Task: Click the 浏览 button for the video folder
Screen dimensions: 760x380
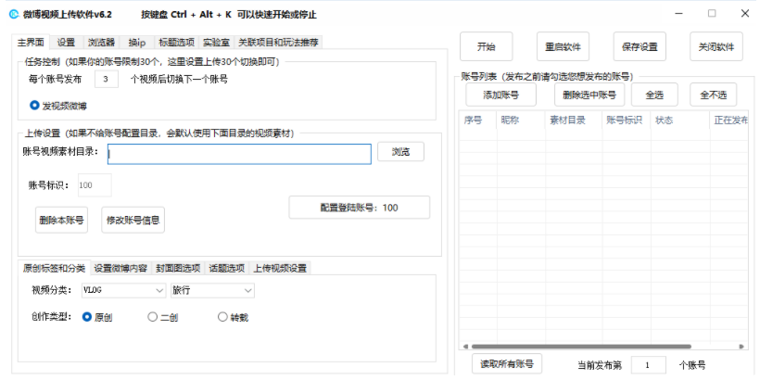Action: coord(400,152)
